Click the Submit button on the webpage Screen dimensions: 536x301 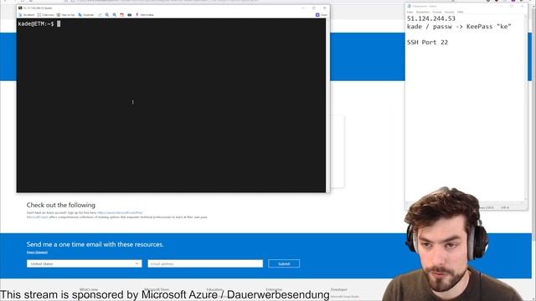[284, 264]
